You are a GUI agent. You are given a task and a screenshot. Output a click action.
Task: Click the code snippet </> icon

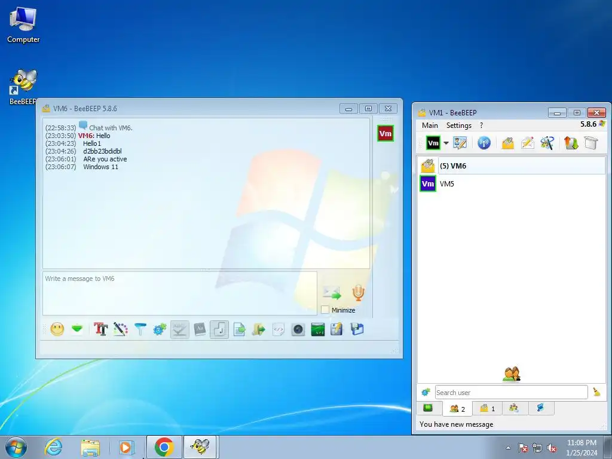279,329
